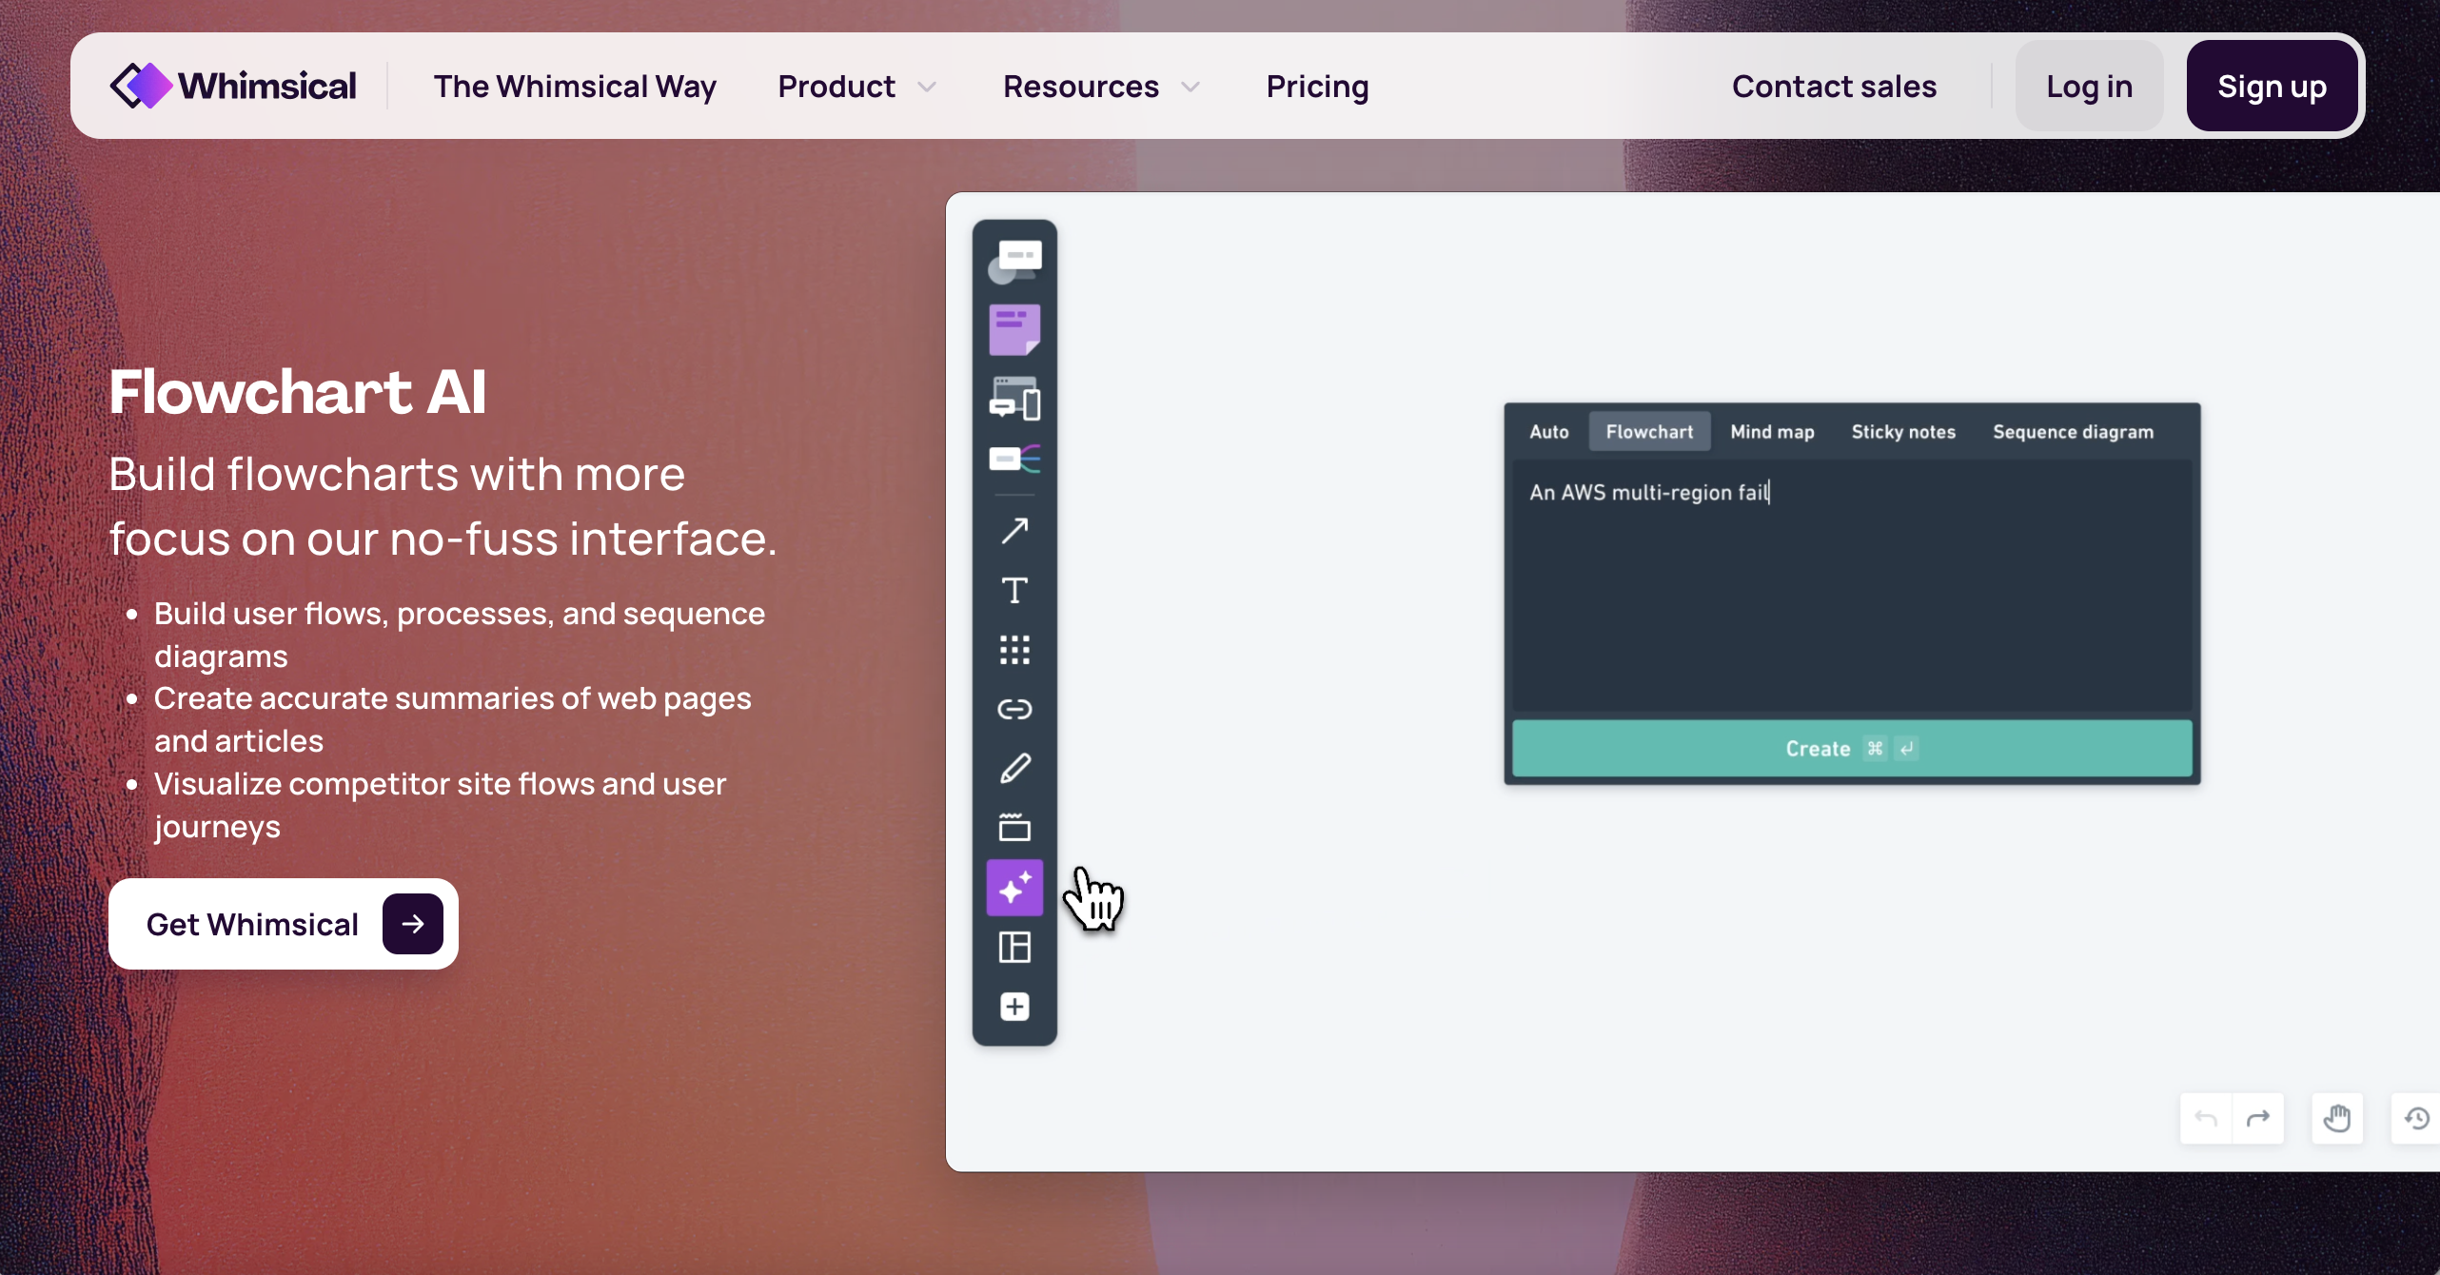Open the dotted grid icon tool
Screen dimensions: 2440x1275
pyautogui.click(x=1014, y=650)
